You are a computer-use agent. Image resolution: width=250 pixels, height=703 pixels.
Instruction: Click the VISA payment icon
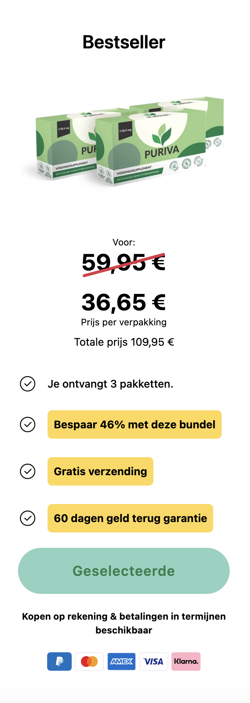pos(154,661)
